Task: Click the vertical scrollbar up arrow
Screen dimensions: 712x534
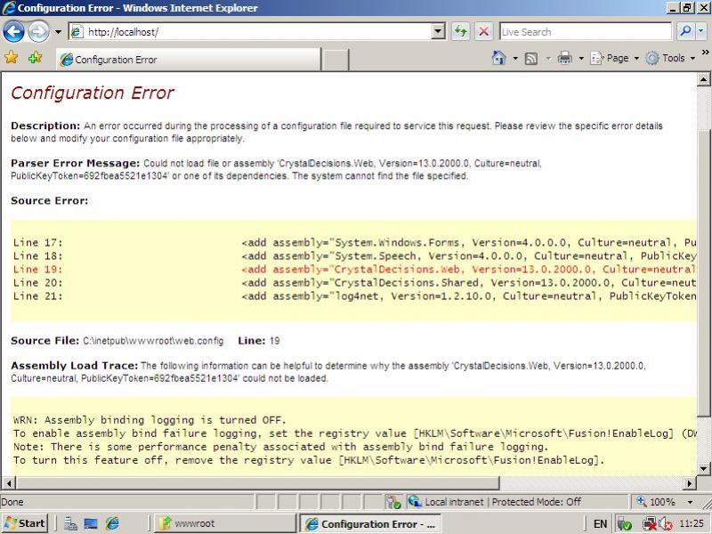Action: (703, 80)
